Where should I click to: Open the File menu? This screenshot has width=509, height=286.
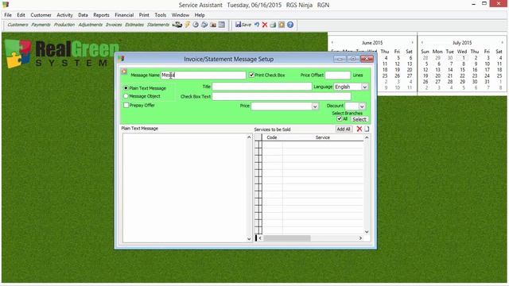[8, 15]
